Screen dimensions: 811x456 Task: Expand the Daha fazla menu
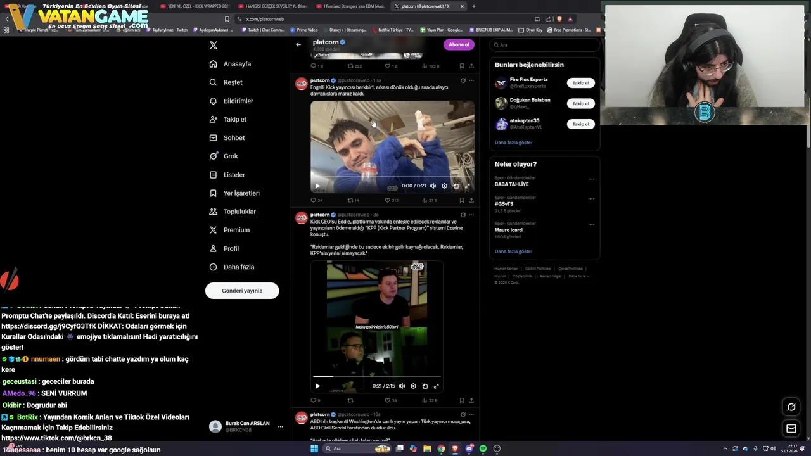232,267
